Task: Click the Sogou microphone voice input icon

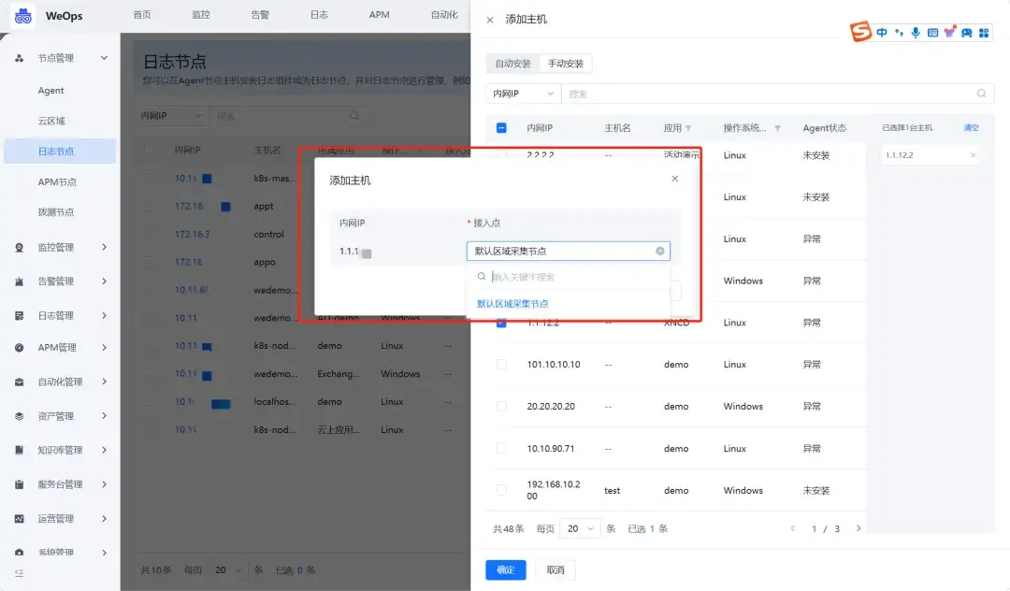Action: (x=916, y=32)
